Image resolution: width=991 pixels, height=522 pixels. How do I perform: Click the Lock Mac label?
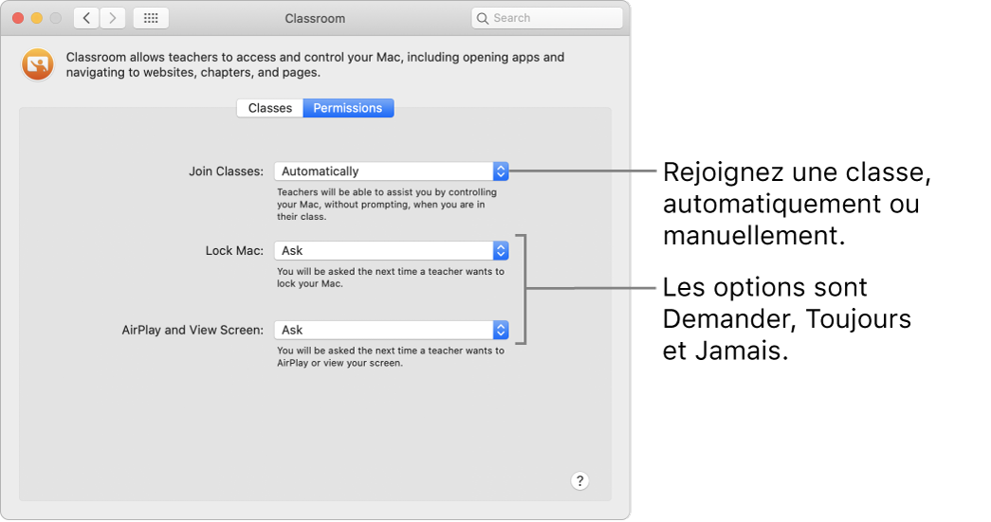pyautogui.click(x=234, y=251)
